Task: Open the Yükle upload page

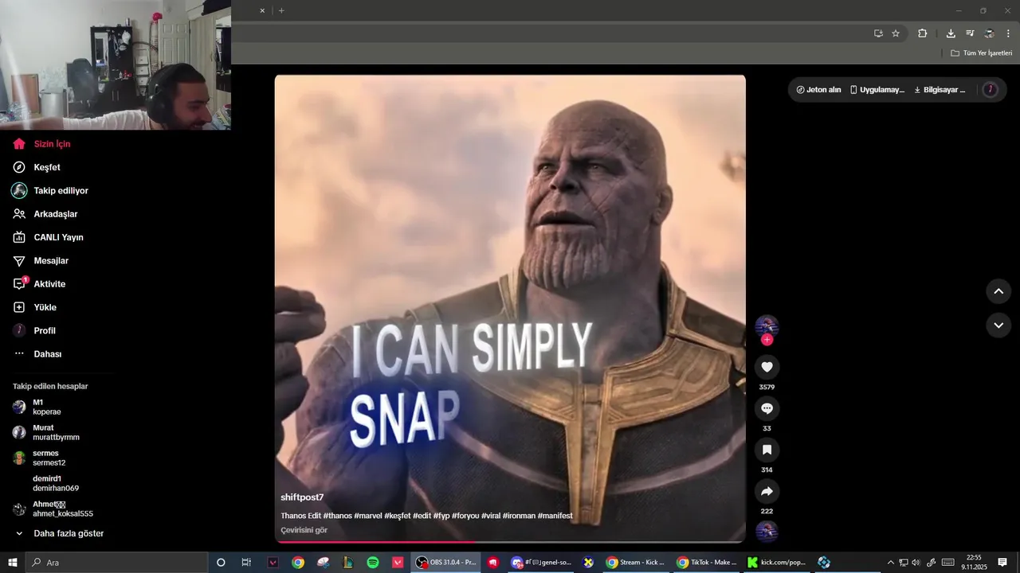Action: pos(34,307)
